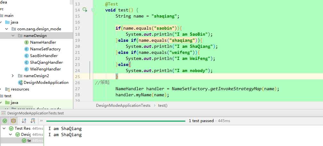Click the main folder icon
The height and width of the screenshot is (146, 323).
2,16
